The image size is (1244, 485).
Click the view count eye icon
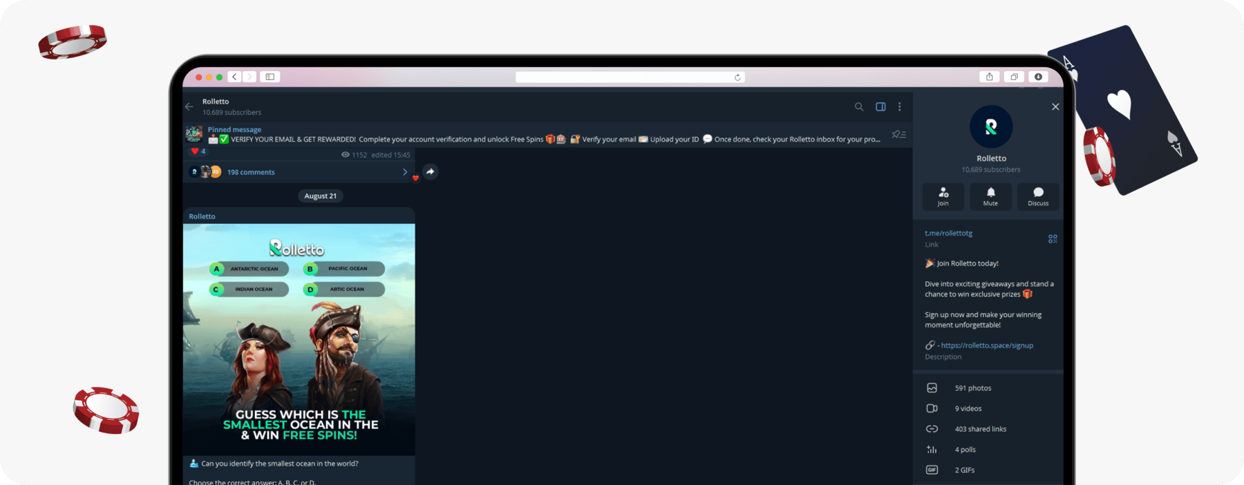346,155
